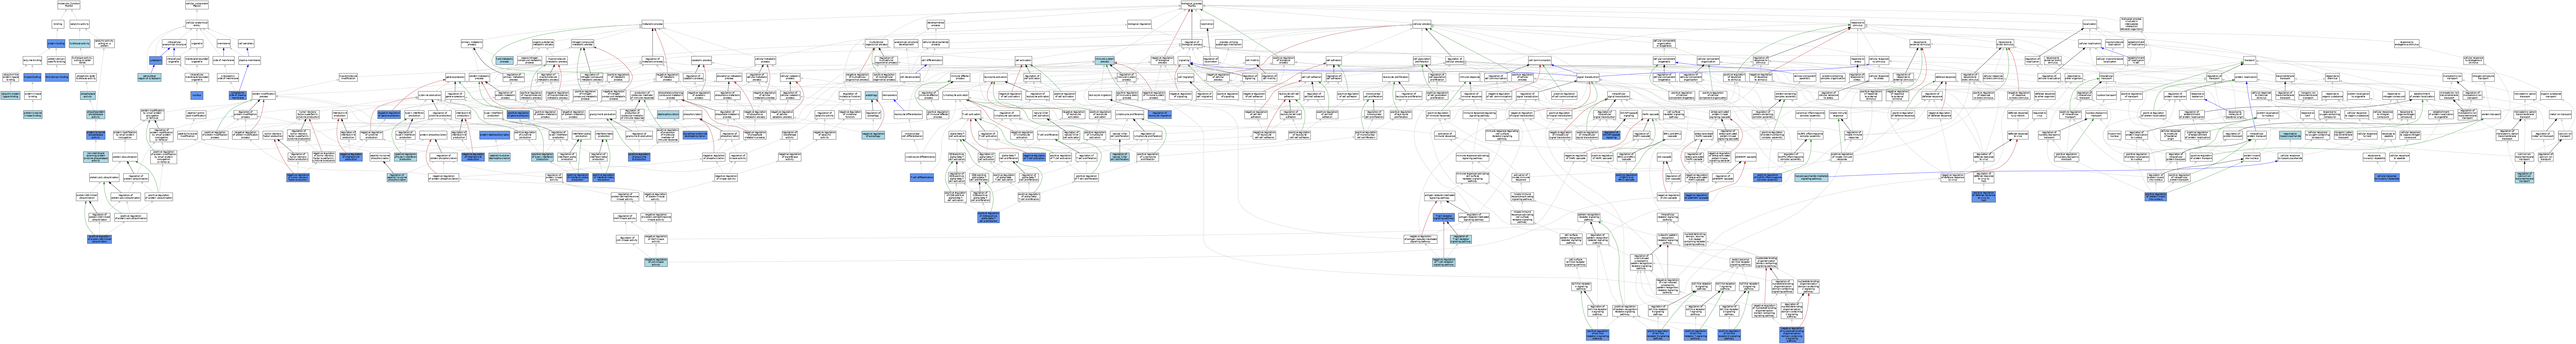Select the 'response to biotic stimulus' node

tap(2005, 44)
